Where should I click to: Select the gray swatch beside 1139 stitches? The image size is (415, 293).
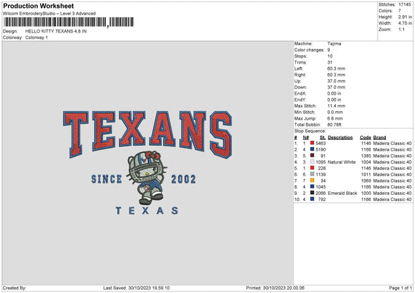pos(312,174)
